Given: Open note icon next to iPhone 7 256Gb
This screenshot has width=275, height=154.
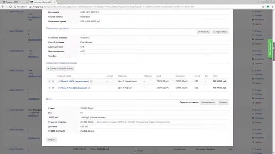Looking at the screenshot, I should click(91, 81).
